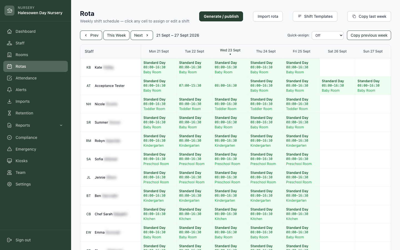
Task: Edit Acceptance Tester's Tuesday 07:00–15:30 shift
Action: click(x=194, y=86)
